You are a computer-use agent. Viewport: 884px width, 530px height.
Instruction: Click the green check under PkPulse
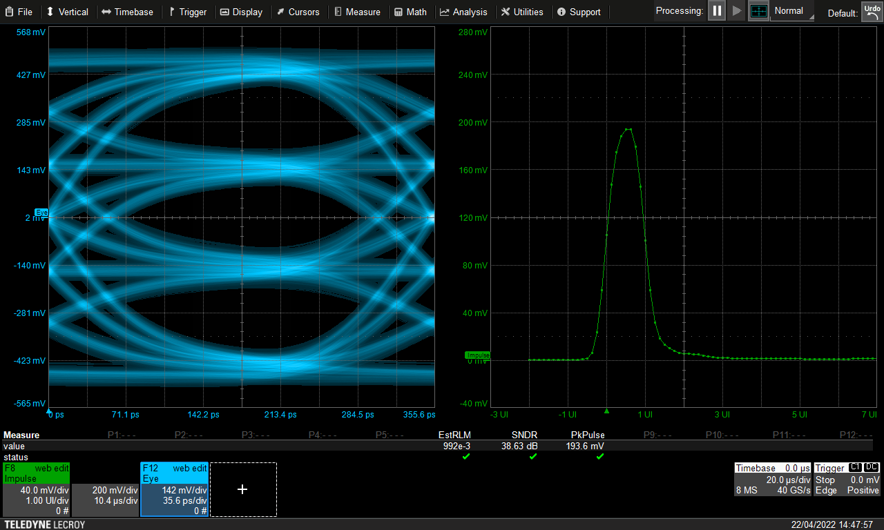coord(599,457)
